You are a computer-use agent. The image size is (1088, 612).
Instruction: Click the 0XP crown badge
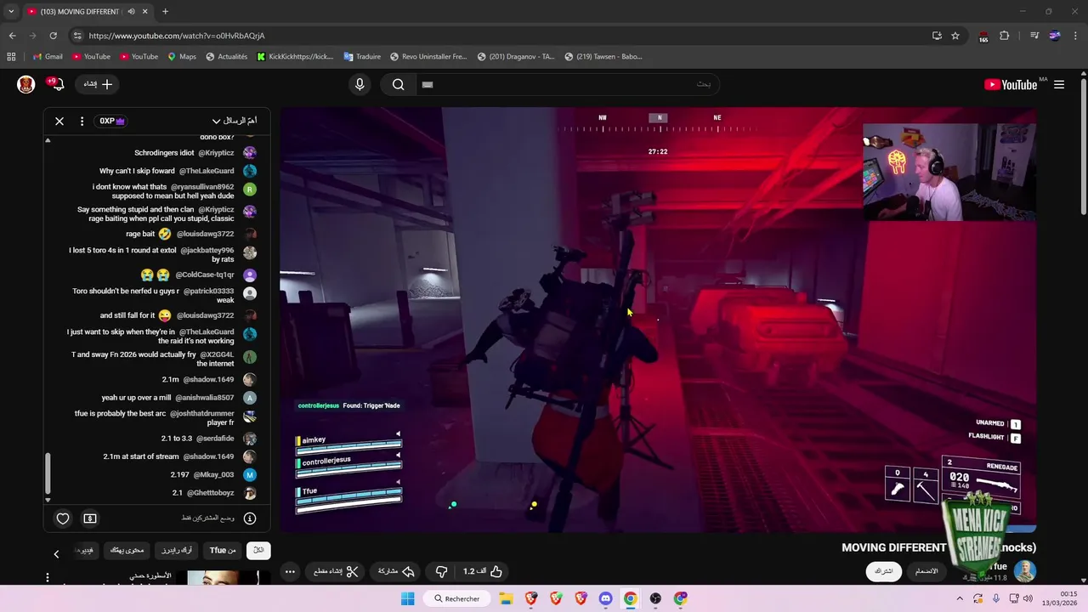coord(112,121)
